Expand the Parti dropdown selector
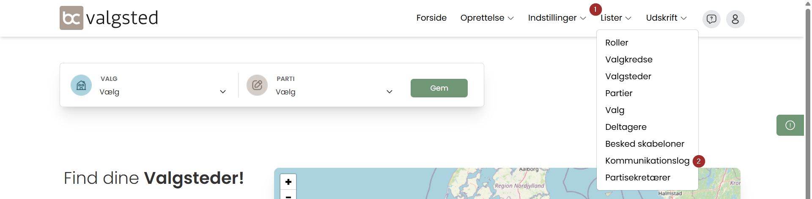This screenshot has width=812, height=199. click(334, 92)
